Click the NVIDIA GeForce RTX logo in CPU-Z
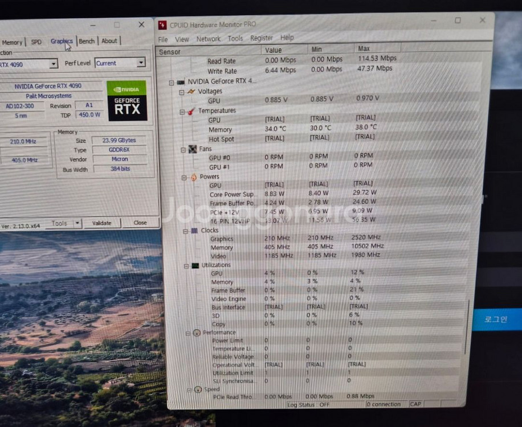 [x=127, y=101]
